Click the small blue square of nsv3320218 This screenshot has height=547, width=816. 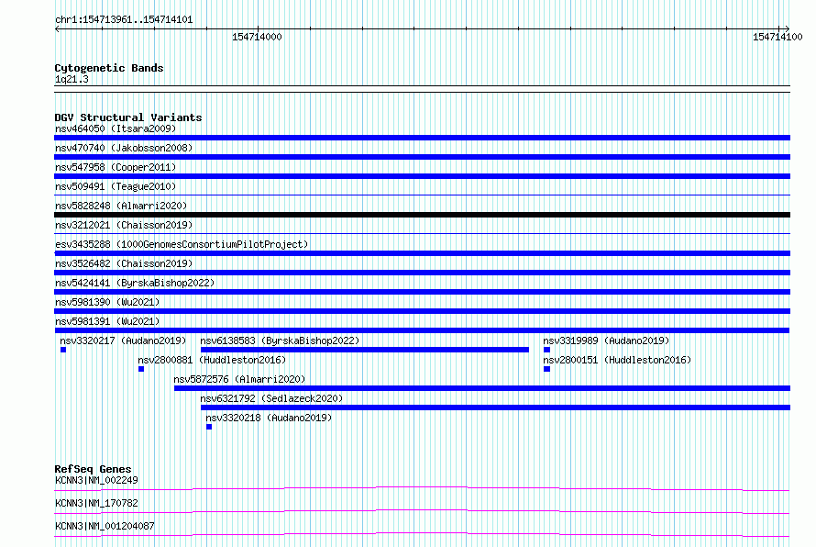point(209,427)
